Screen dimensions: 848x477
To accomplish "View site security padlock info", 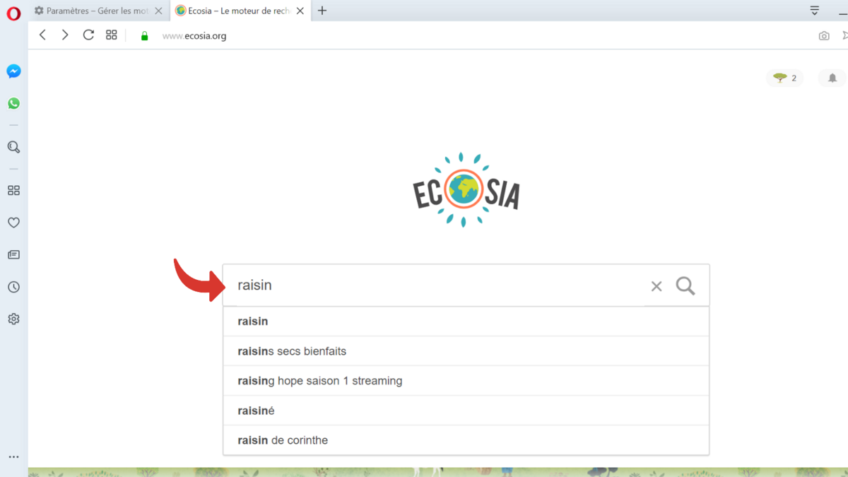I will pyautogui.click(x=145, y=35).
